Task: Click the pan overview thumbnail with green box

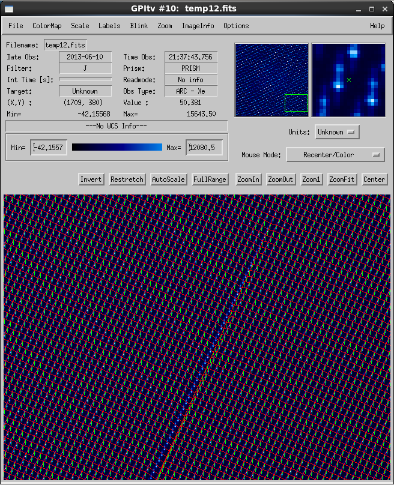Action: tap(271, 80)
